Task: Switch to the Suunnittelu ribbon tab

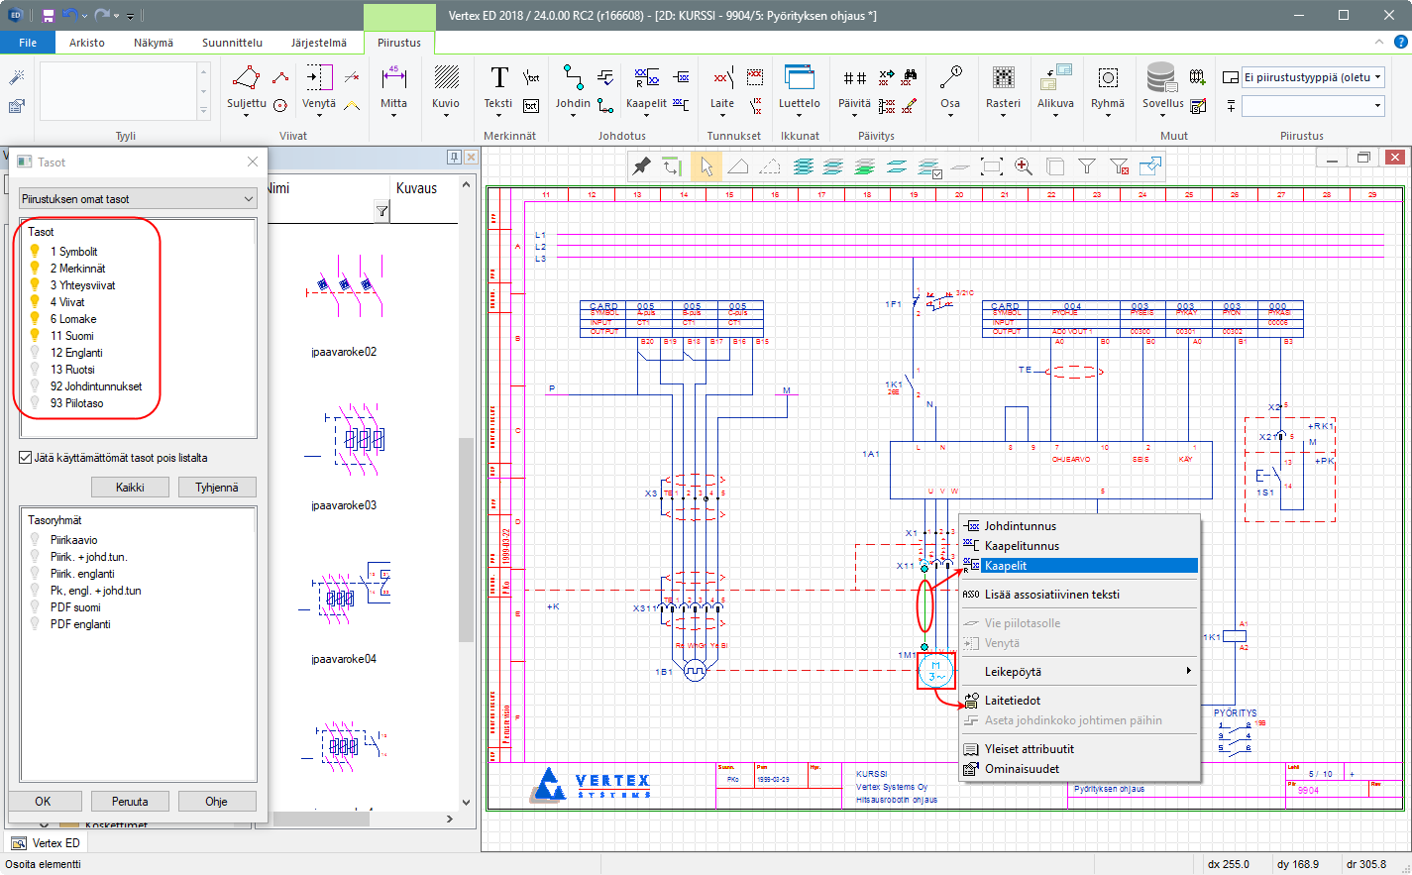Action: click(232, 43)
